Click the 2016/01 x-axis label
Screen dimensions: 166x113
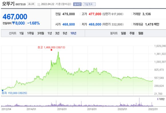62,109
